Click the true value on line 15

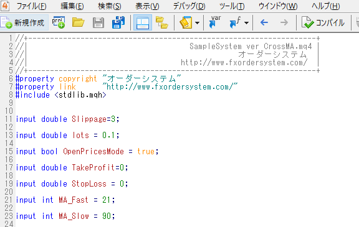146,151
